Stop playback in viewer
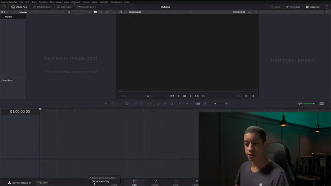The height and width of the screenshot is (186, 331). [185, 96]
